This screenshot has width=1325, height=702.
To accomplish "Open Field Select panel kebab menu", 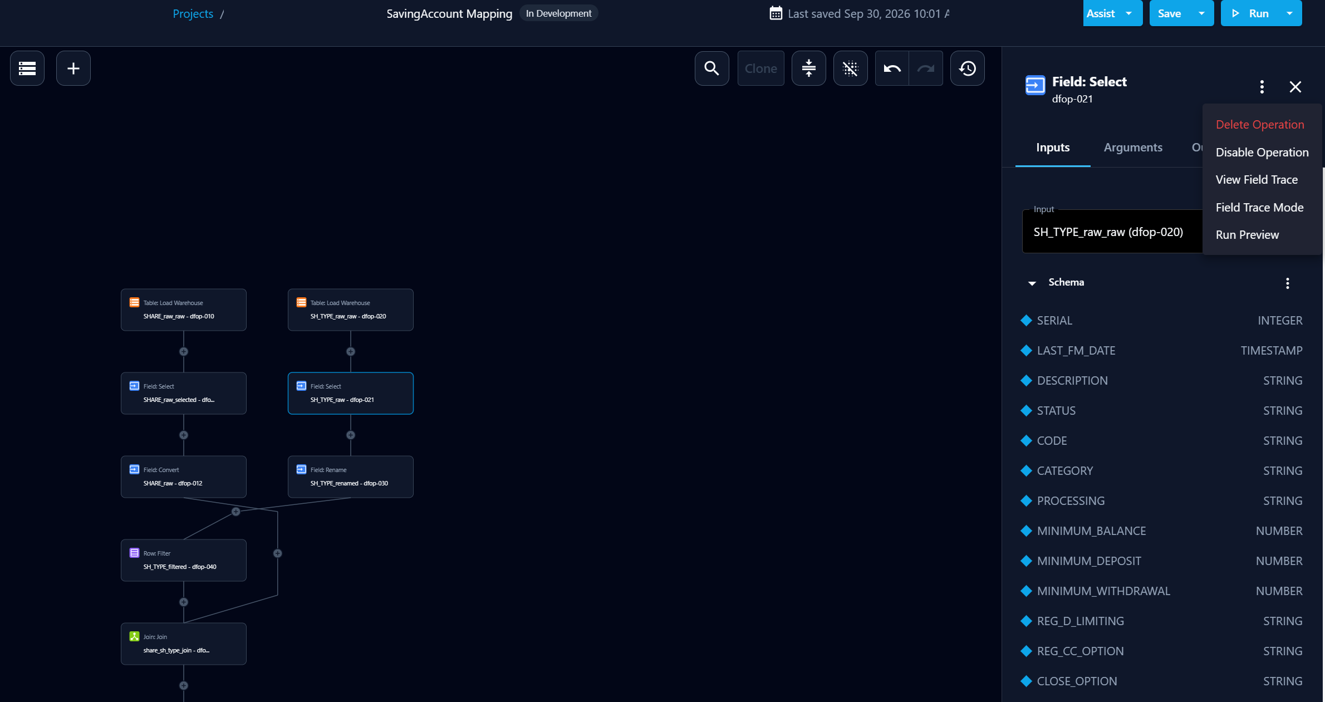I will [1262, 86].
